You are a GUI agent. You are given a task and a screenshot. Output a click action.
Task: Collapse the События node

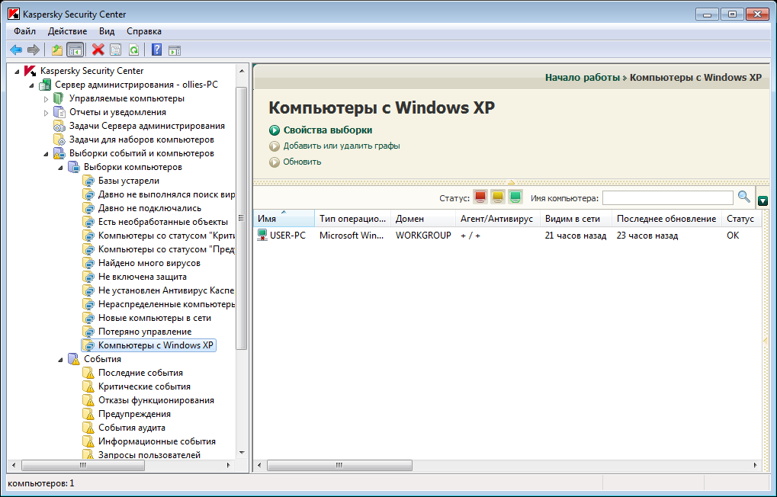60,360
